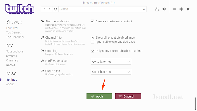Viewport: 197px width, 111px height.
Task: Click the minus icon in the title bar
Action: coord(174,9)
